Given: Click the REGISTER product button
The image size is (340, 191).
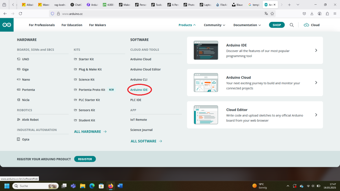Looking at the screenshot, I should tap(85, 159).
